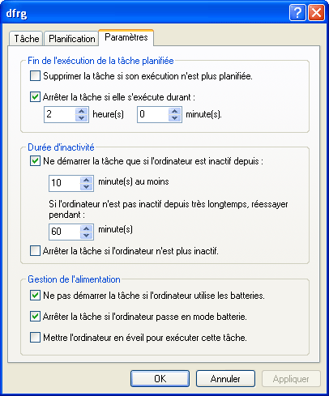This screenshot has height=396, width=329.
Task: Open the Planification tab
Action: pos(71,39)
